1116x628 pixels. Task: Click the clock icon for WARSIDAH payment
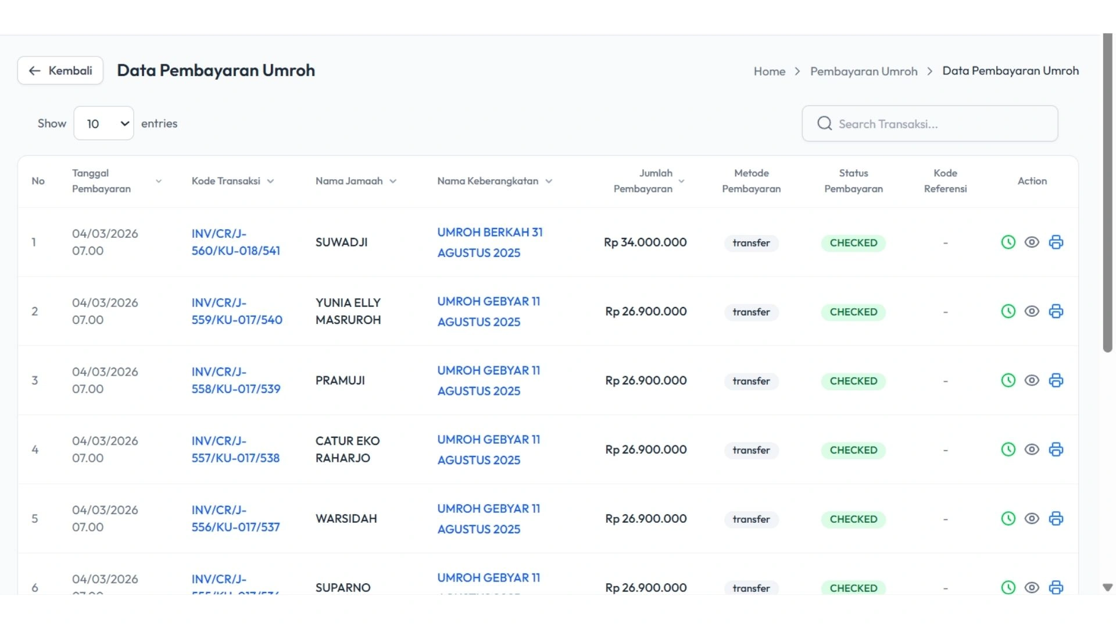(x=1008, y=519)
